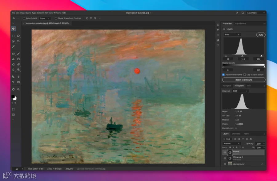Open the Normal blend mode dropdown
The height and width of the screenshot is (181, 277).
coord(231,143)
